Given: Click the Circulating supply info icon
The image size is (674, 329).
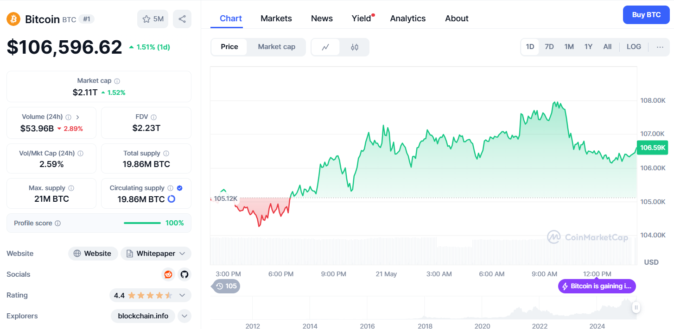Looking at the screenshot, I should tap(170, 188).
